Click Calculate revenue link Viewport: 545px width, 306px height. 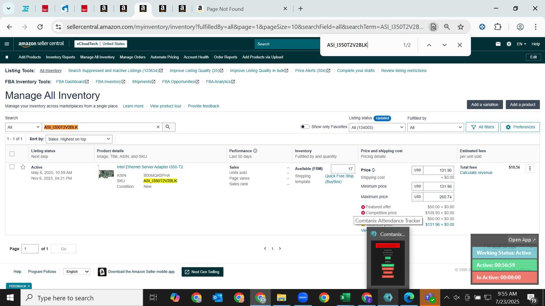[476, 173]
